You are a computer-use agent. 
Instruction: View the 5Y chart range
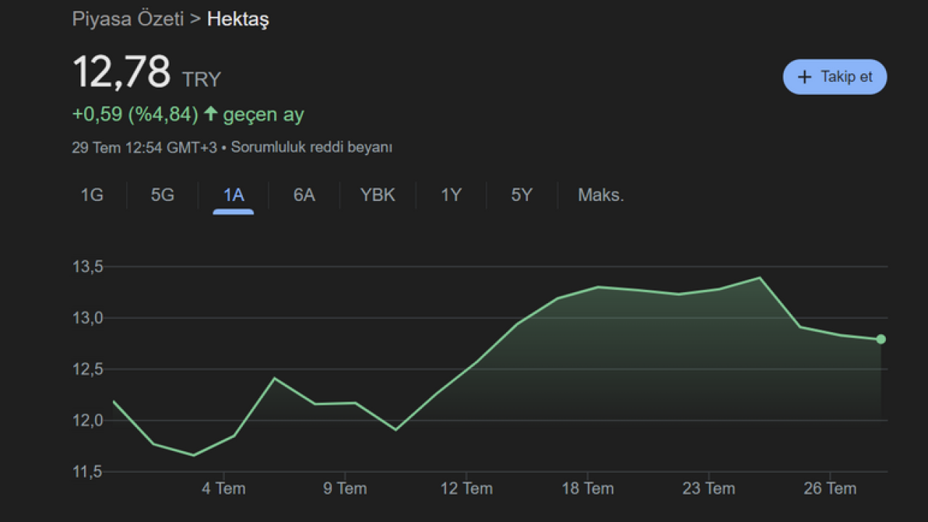point(521,195)
